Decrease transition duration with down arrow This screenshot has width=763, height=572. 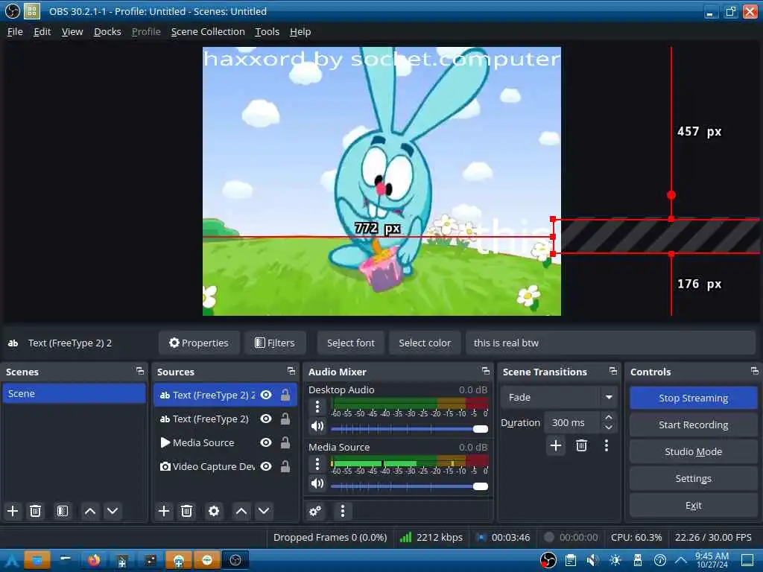(609, 428)
